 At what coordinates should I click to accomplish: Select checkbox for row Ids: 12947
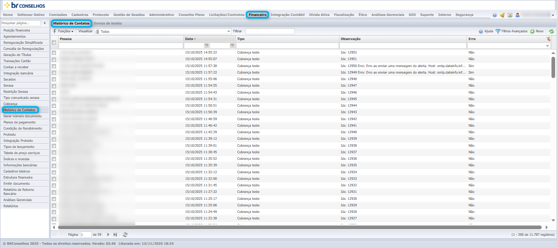pos(54,86)
